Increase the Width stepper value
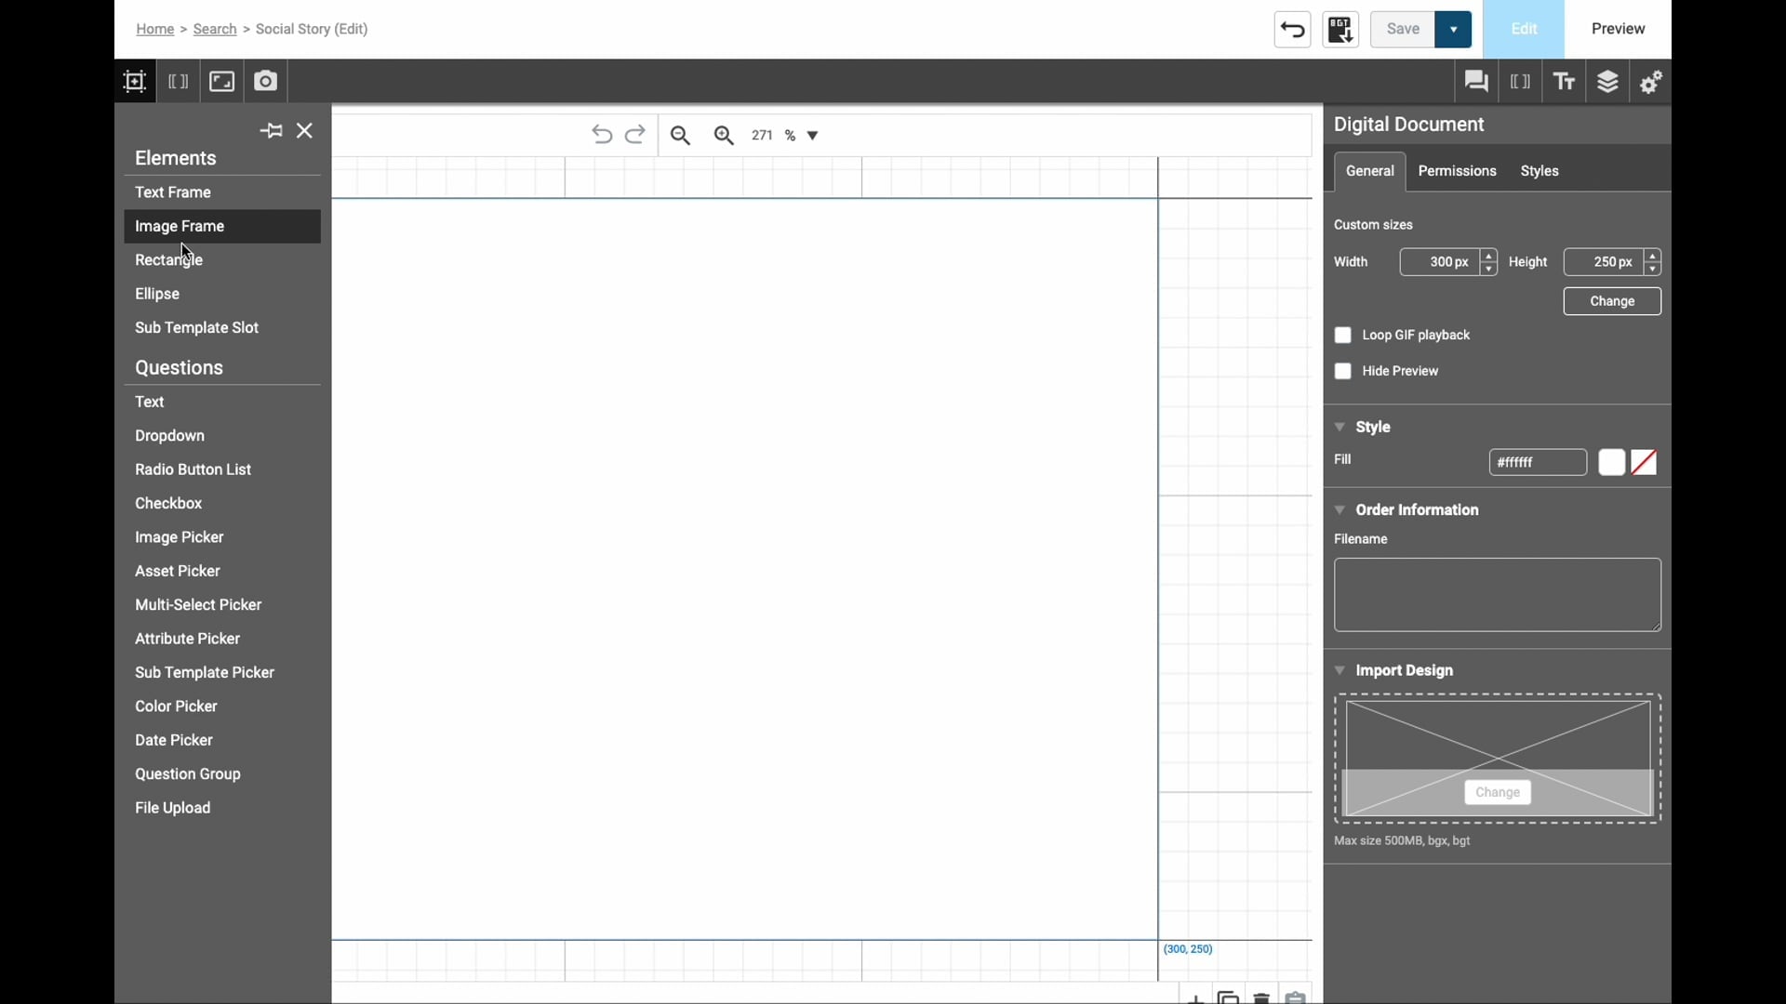1786x1004 pixels. (1490, 257)
